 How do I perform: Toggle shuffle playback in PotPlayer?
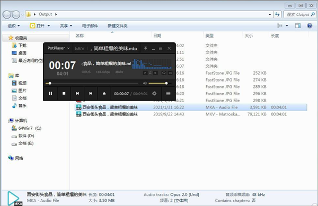tap(170, 73)
